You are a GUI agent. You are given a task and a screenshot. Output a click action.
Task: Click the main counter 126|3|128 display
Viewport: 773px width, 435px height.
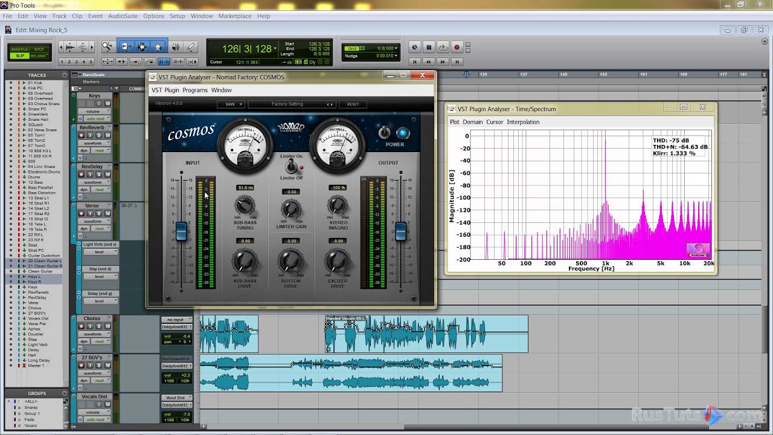pos(247,49)
